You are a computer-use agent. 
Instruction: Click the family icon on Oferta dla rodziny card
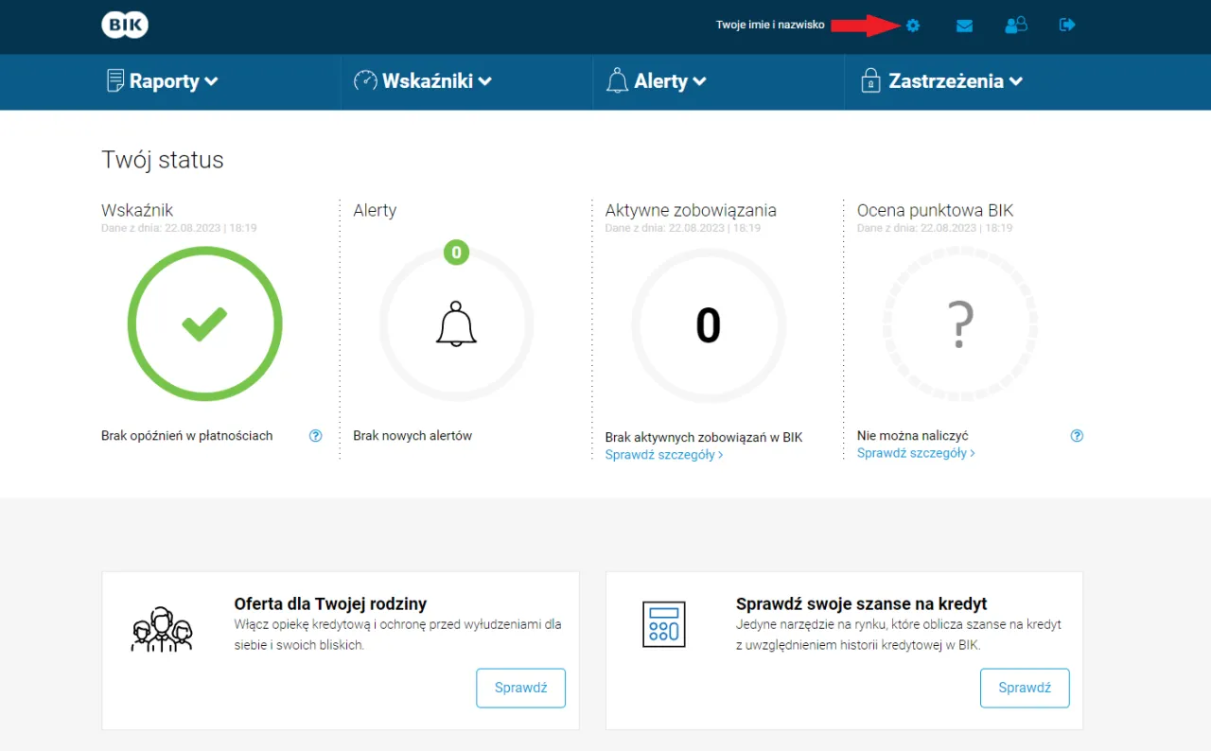pos(163,624)
